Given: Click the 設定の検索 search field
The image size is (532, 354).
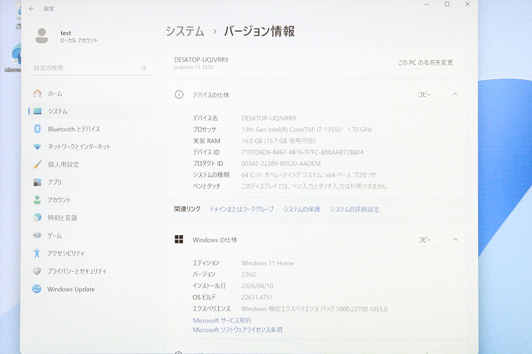Looking at the screenshot, I should pos(89,69).
